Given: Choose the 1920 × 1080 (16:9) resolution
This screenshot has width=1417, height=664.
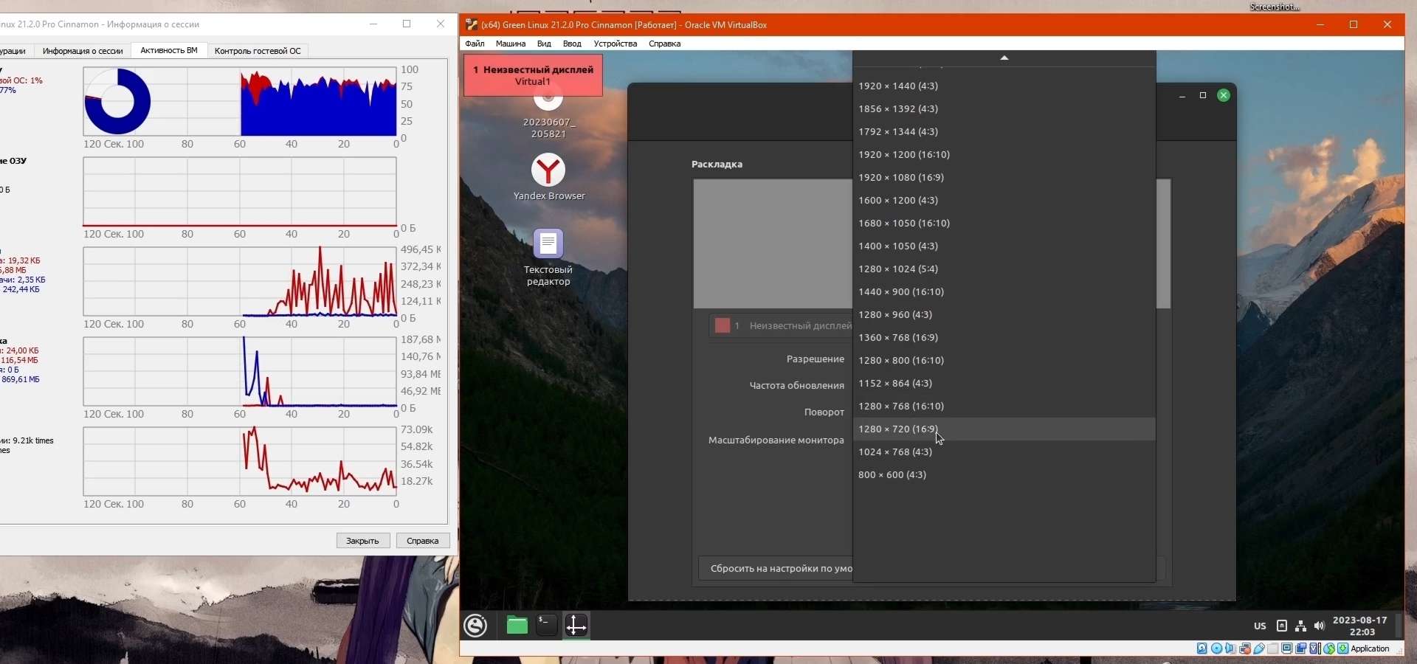Looking at the screenshot, I should pyautogui.click(x=1004, y=178).
